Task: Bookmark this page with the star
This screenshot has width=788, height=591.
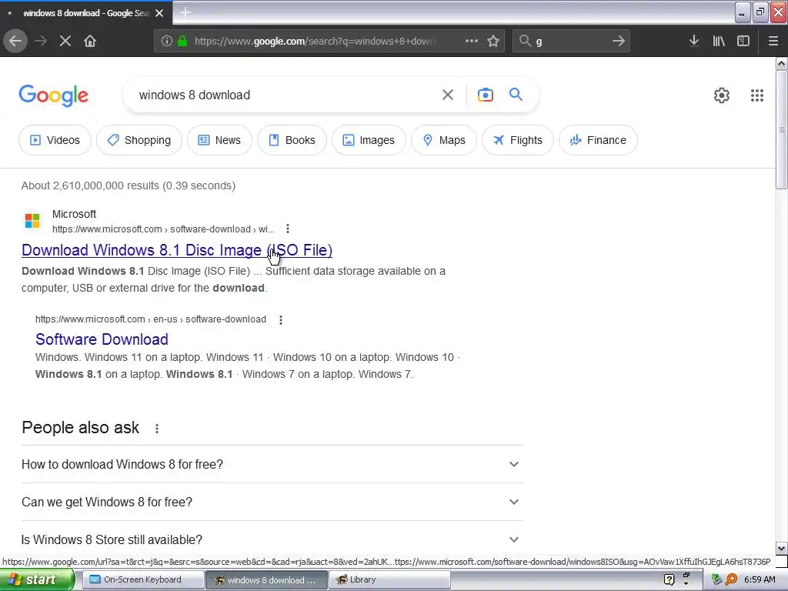Action: pos(493,41)
